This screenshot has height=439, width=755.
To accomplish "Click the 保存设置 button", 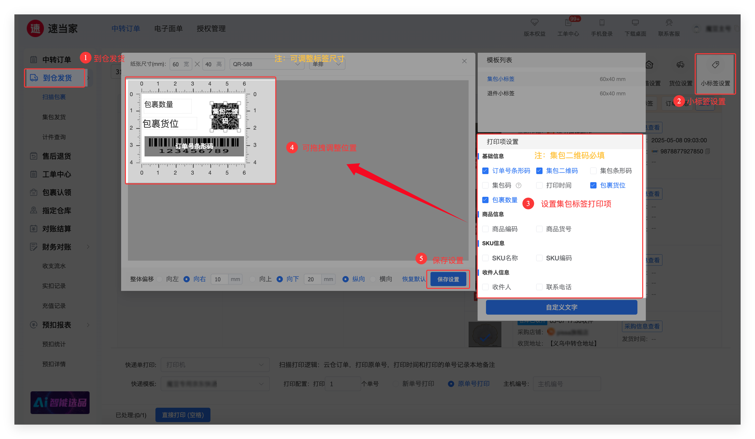I will click(448, 279).
